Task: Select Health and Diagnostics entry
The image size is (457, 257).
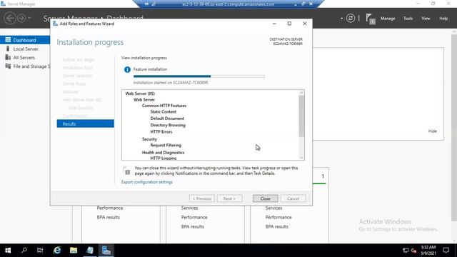Action: pos(164,152)
